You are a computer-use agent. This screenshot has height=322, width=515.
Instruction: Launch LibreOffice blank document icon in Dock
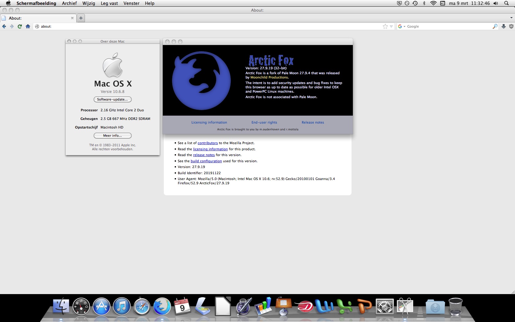coord(223,306)
